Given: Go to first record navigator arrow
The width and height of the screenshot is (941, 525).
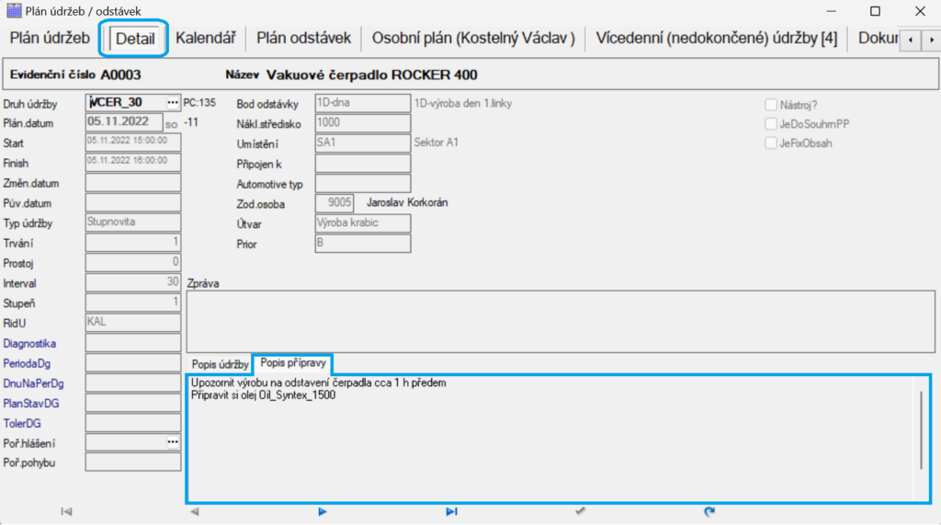Looking at the screenshot, I should coord(66,511).
